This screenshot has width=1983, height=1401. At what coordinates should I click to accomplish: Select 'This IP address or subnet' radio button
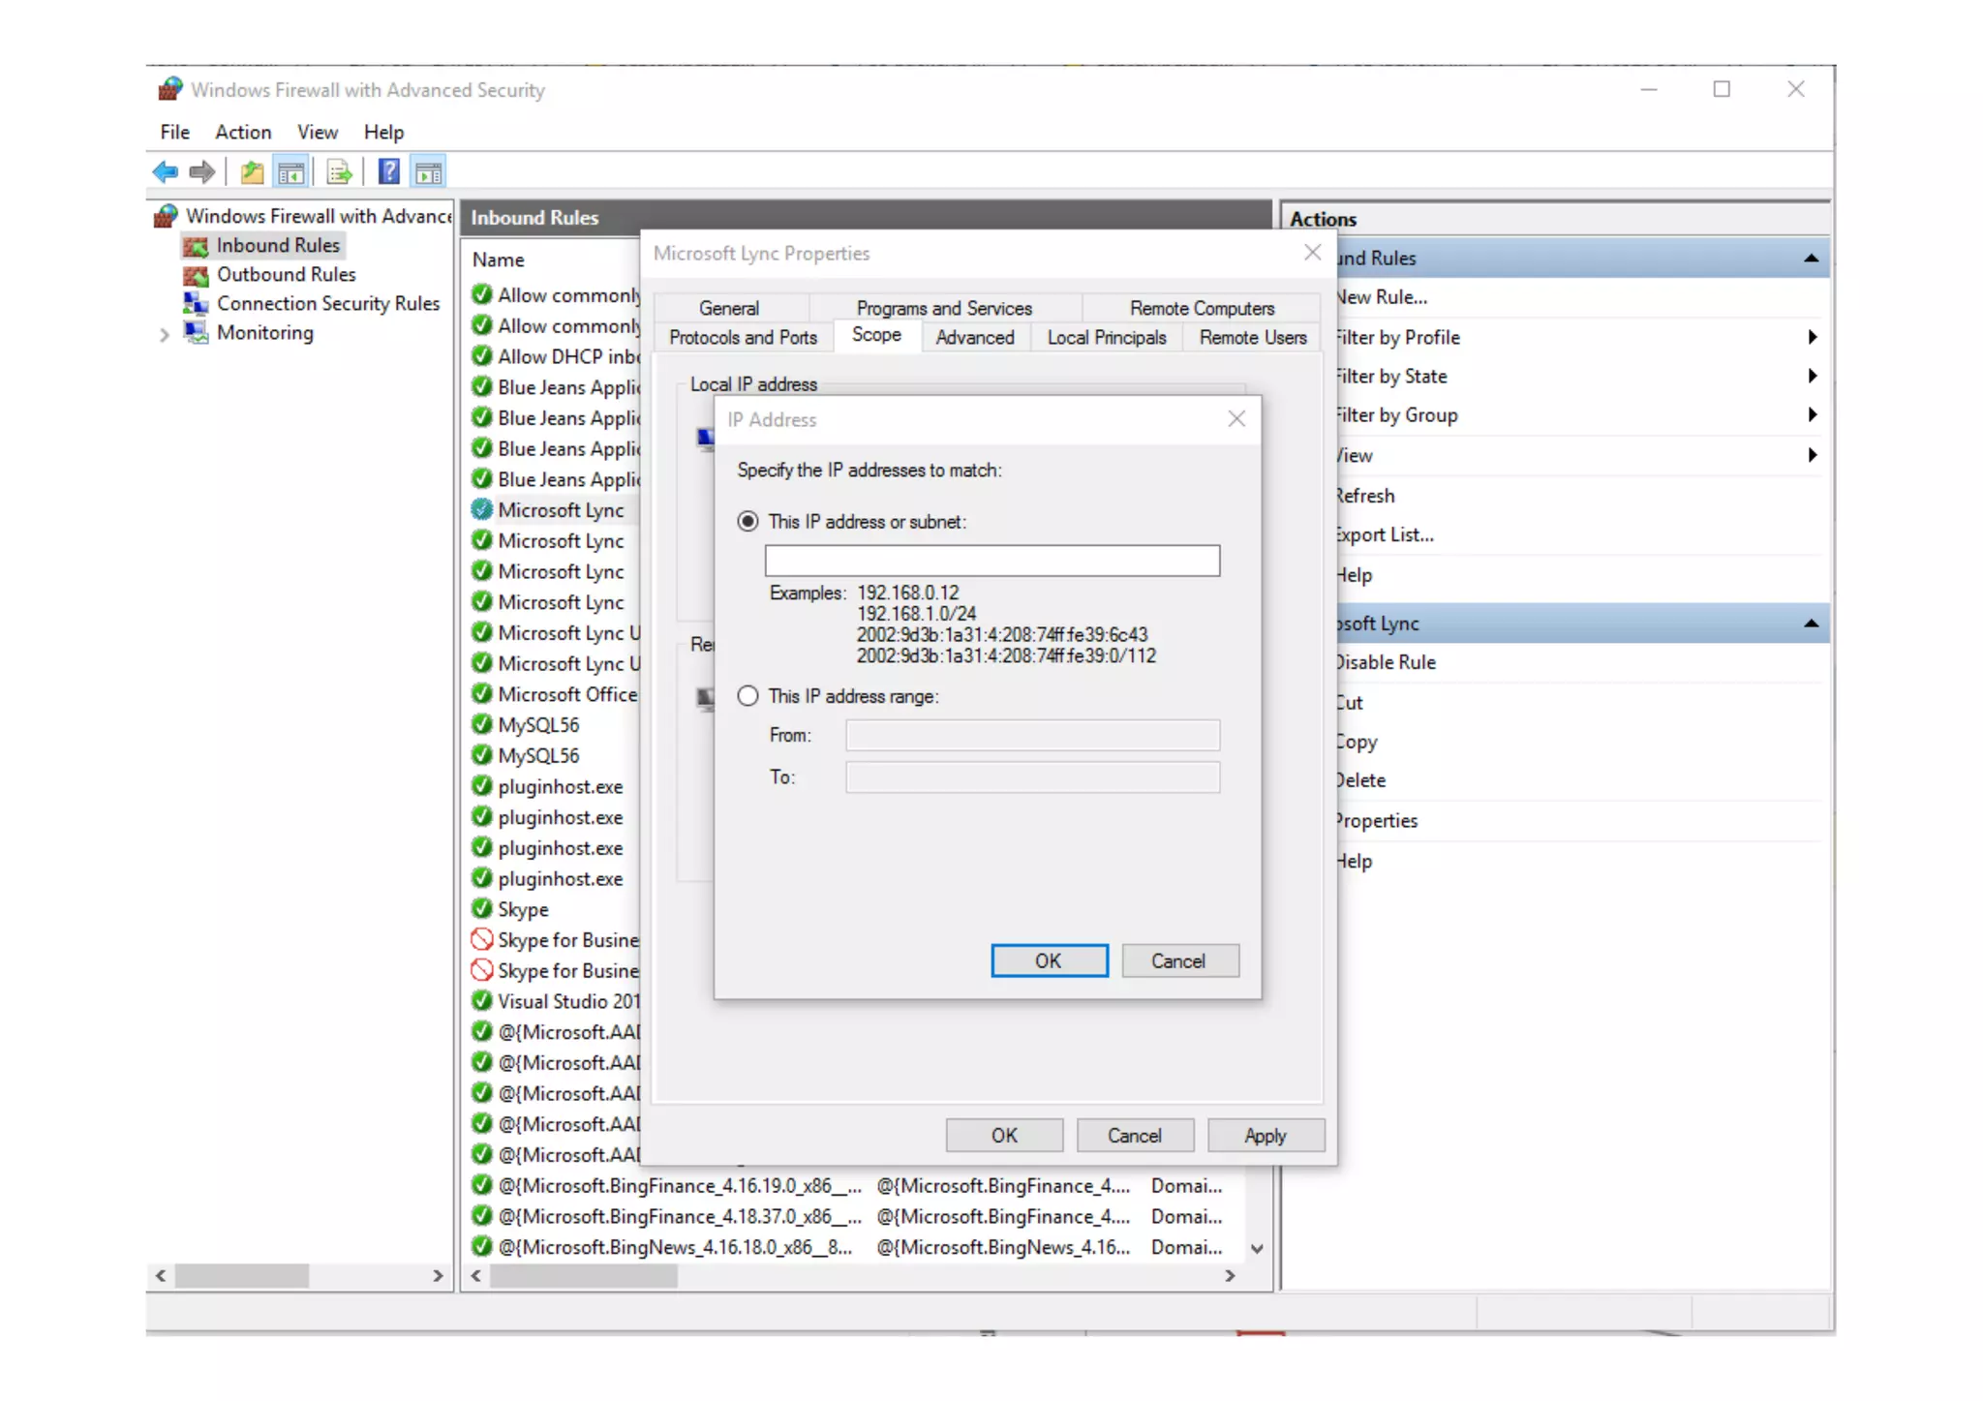point(747,522)
